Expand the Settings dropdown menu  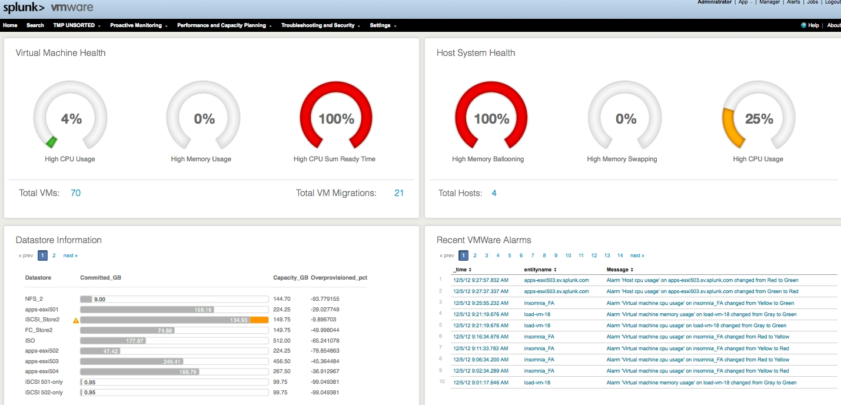click(383, 25)
